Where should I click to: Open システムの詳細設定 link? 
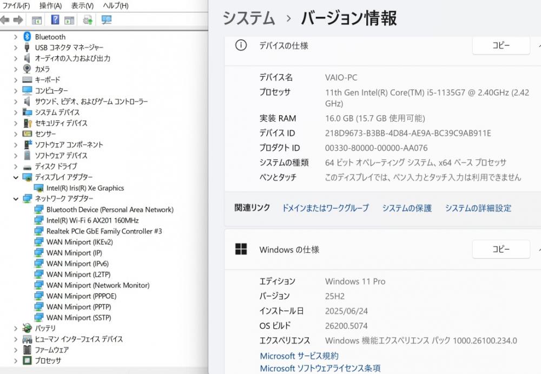[478, 208]
